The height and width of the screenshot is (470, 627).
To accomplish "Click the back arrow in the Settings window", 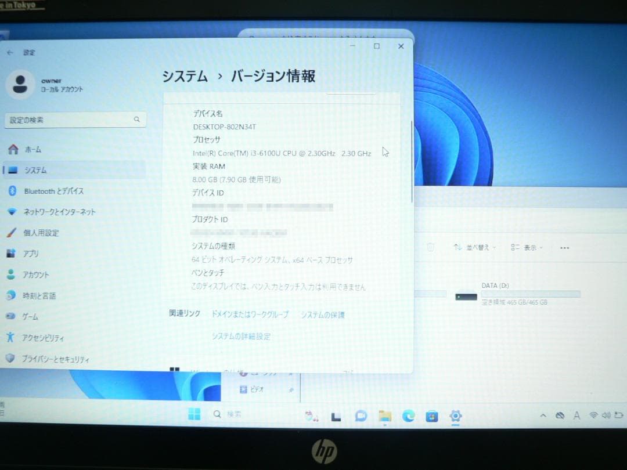I will point(11,52).
